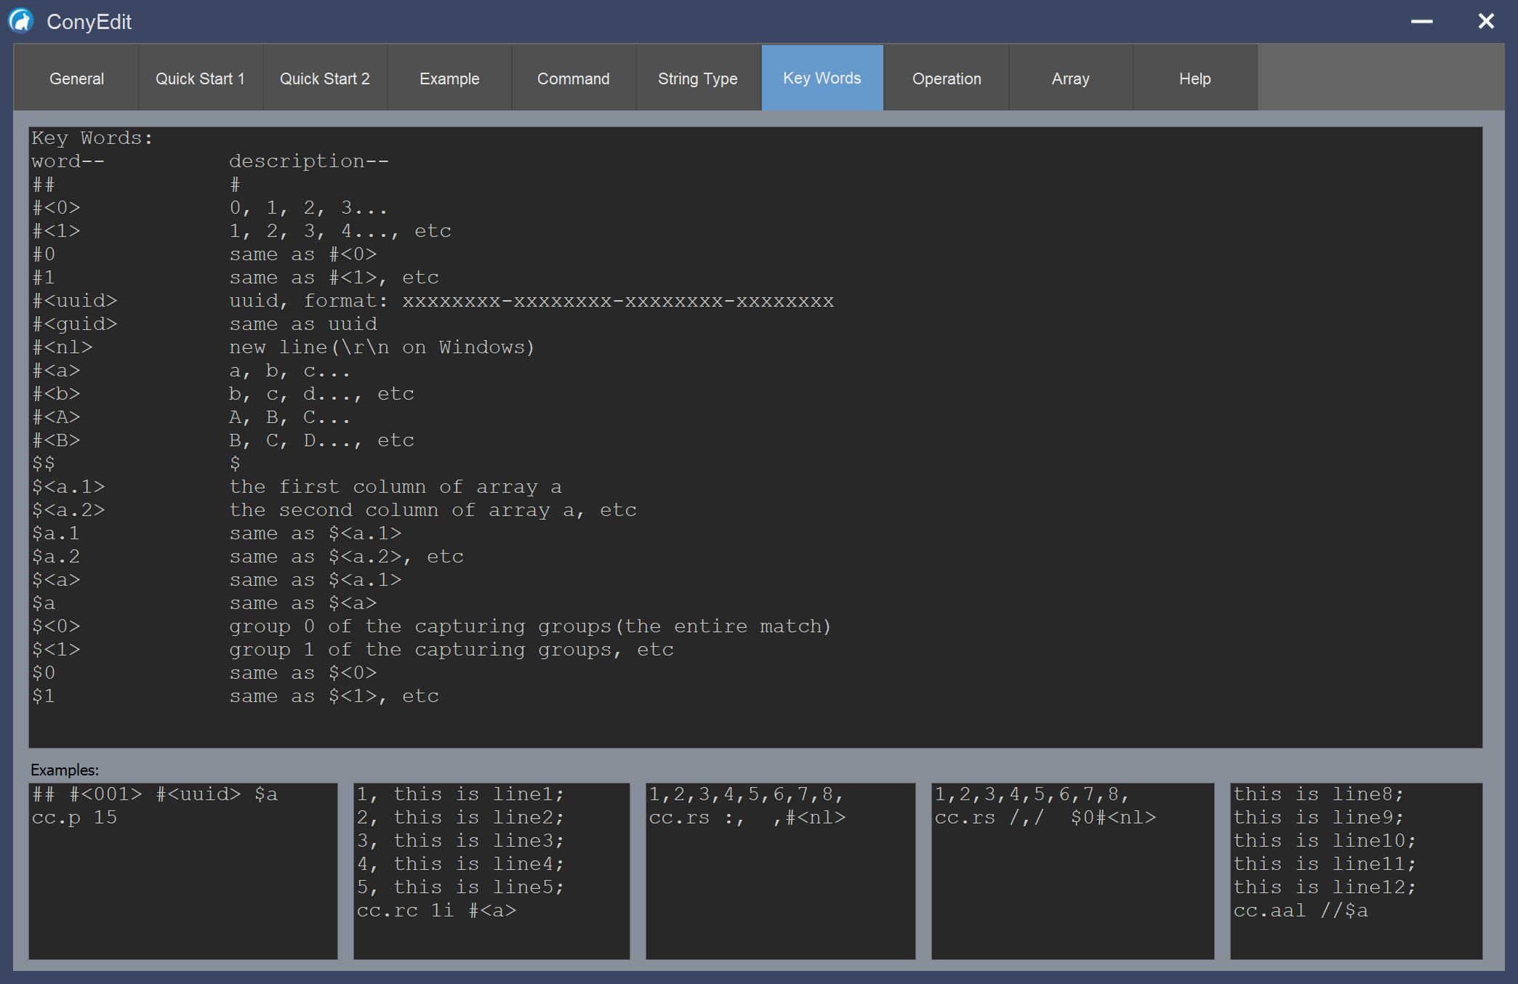The height and width of the screenshot is (984, 1518).
Task: Switch to the Quick Start 1 tab
Action: point(200,78)
